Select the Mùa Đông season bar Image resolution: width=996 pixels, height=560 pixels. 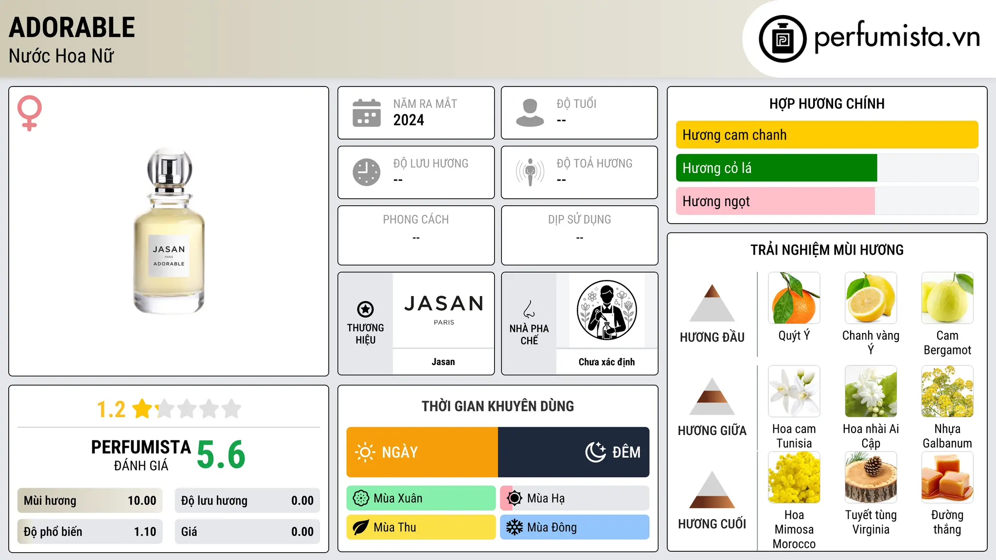click(x=575, y=527)
